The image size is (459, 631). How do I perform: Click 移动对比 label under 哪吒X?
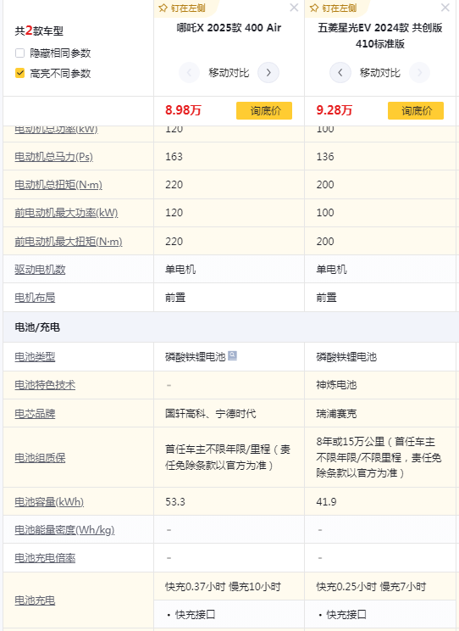[229, 73]
